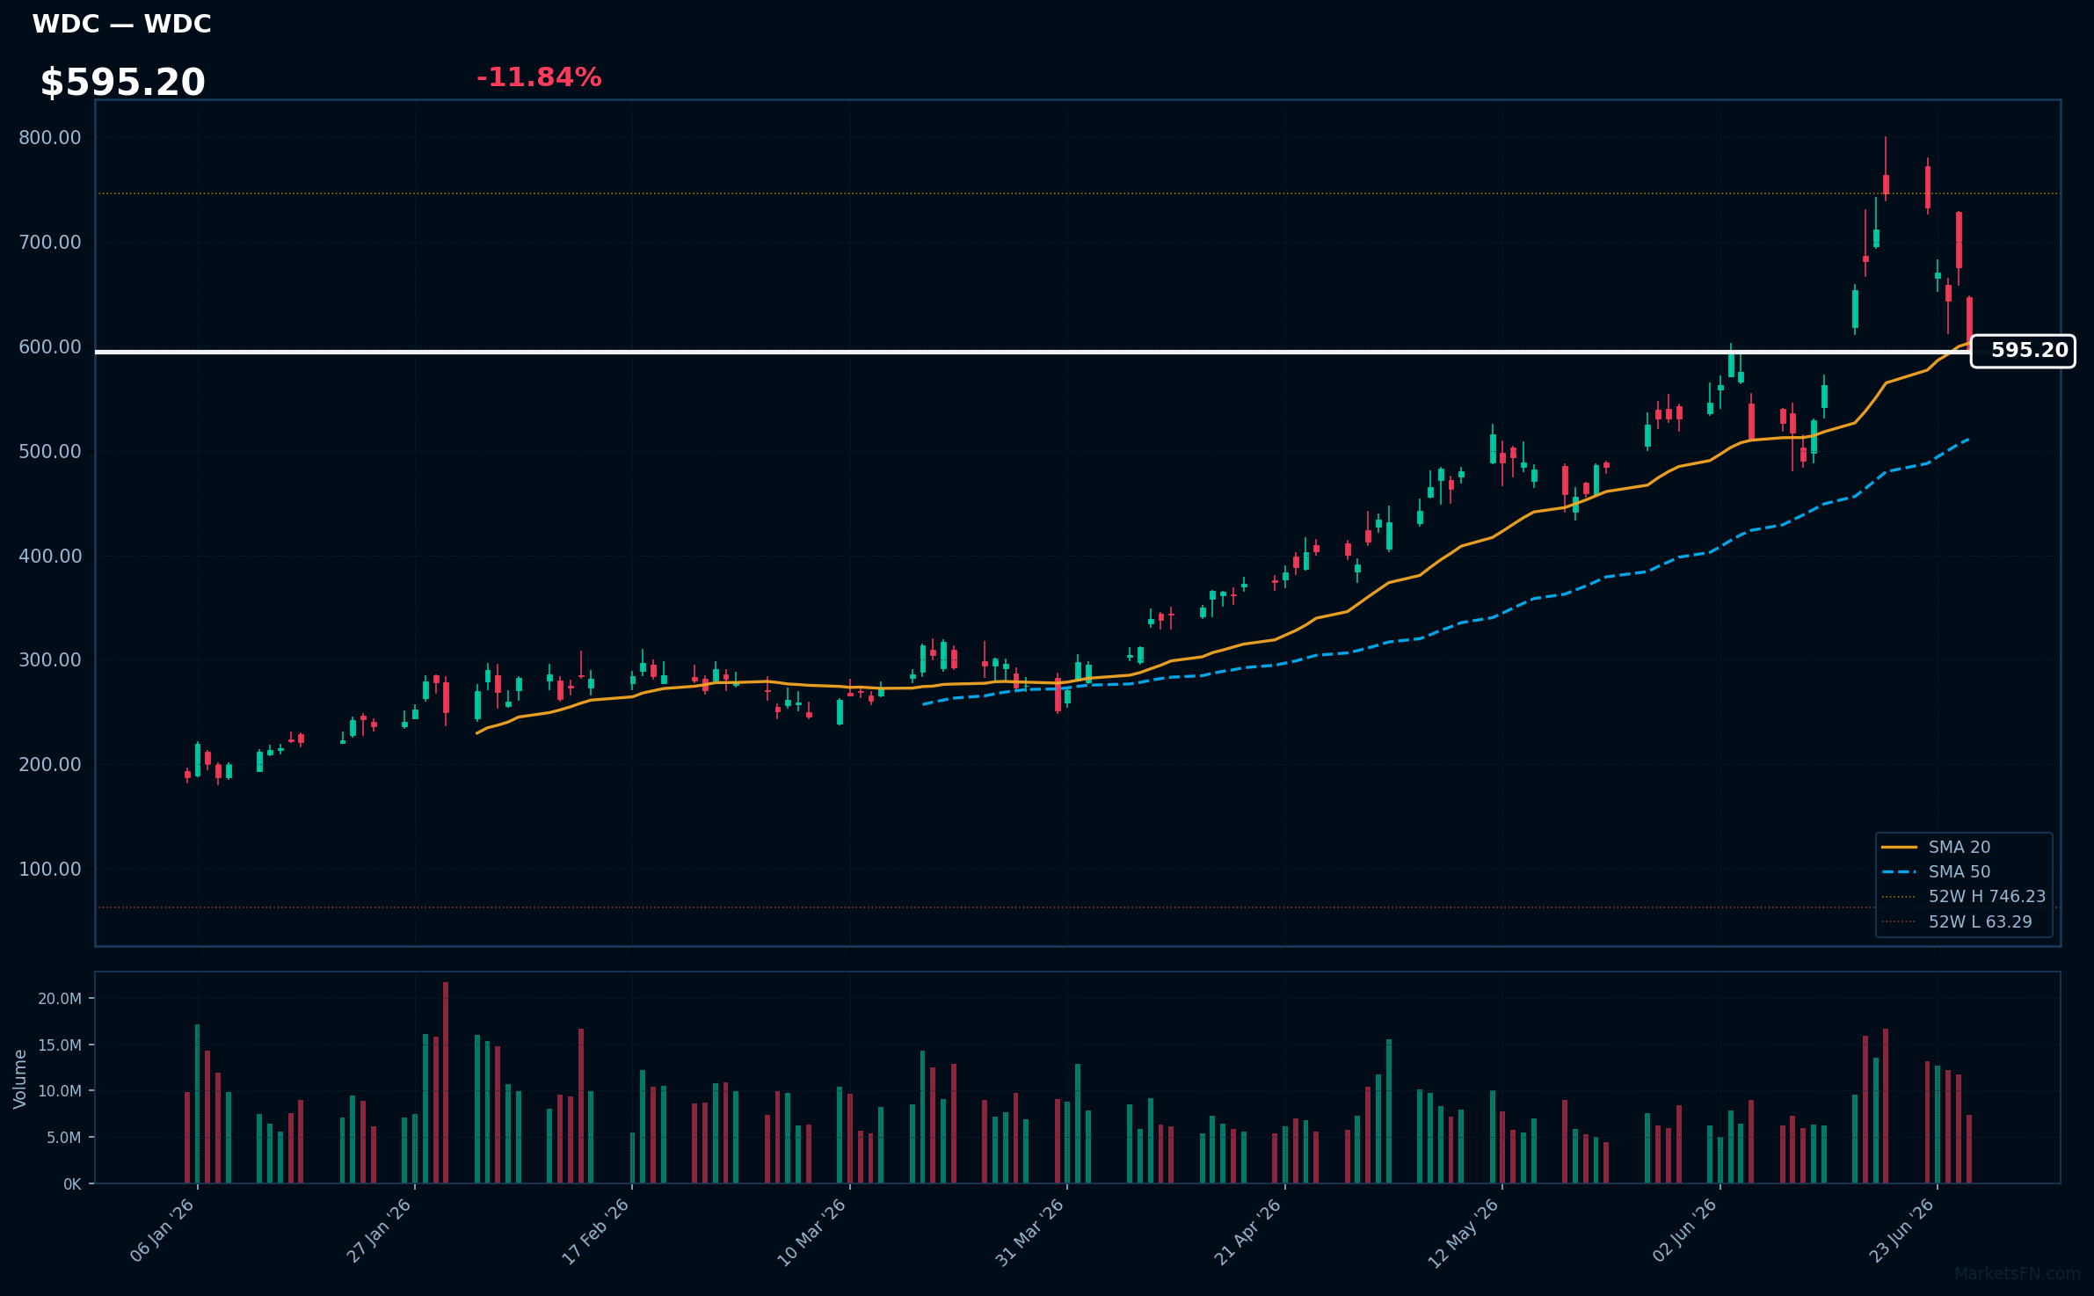Click the 17 Feb '26 date label
Viewport: 2094px width, 1296px height.
coord(597,1231)
